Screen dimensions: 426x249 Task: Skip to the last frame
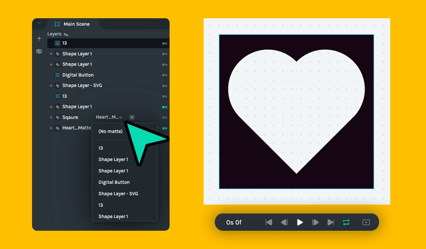pos(330,222)
